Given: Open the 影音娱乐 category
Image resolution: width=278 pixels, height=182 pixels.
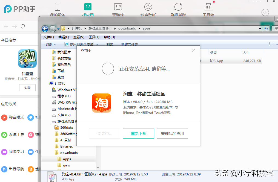Looking at the screenshot, I should 13,117.
